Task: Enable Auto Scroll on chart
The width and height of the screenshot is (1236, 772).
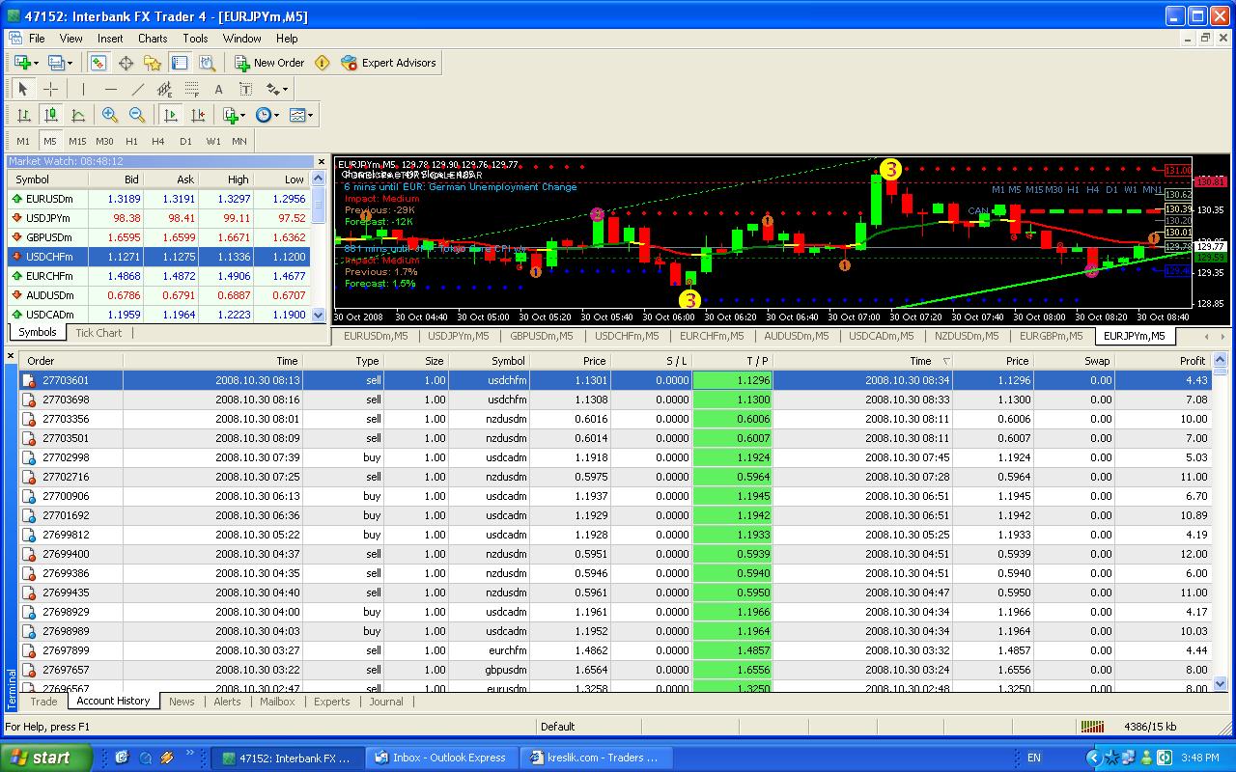Action: [171, 115]
